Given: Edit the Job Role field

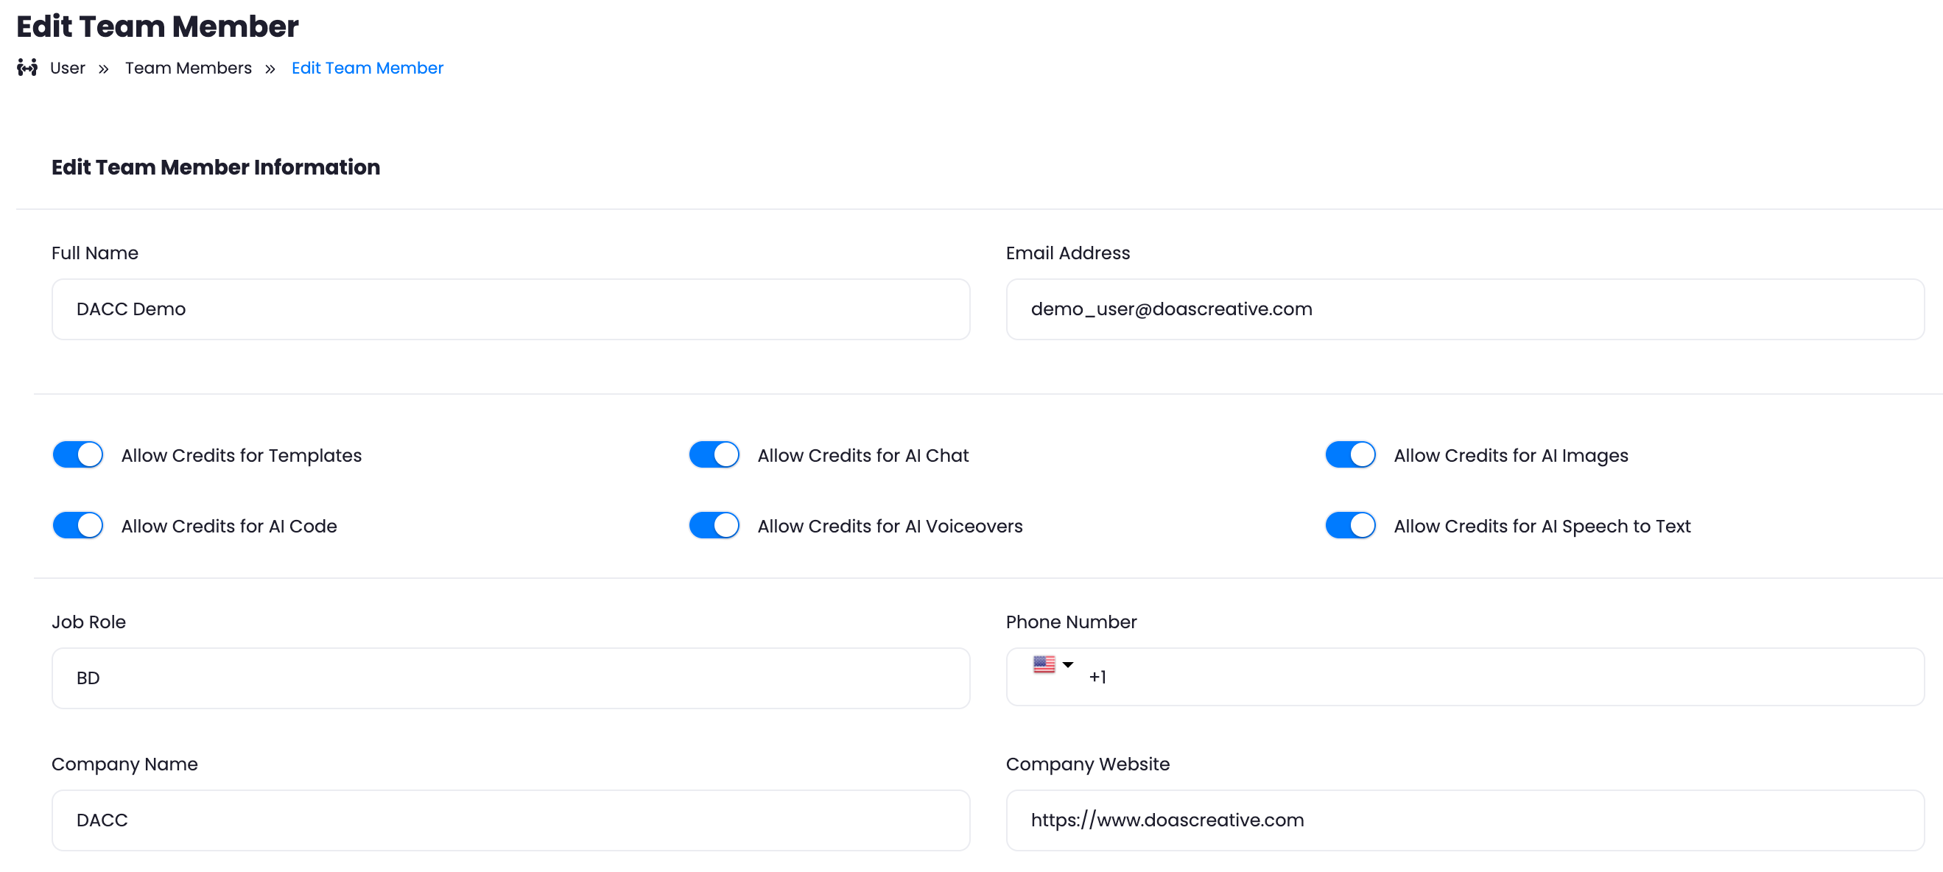Looking at the screenshot, I should point(510,678).
